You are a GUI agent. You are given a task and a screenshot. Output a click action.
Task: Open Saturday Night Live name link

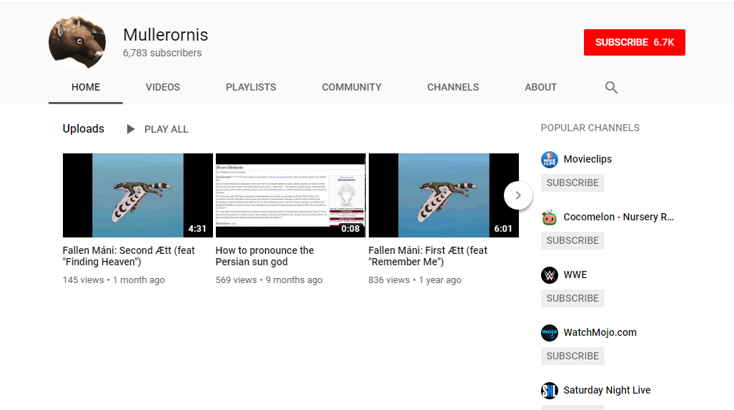point(607,390)
